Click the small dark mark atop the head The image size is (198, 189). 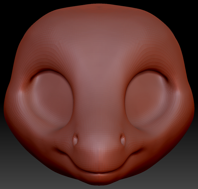pos(99,7)
